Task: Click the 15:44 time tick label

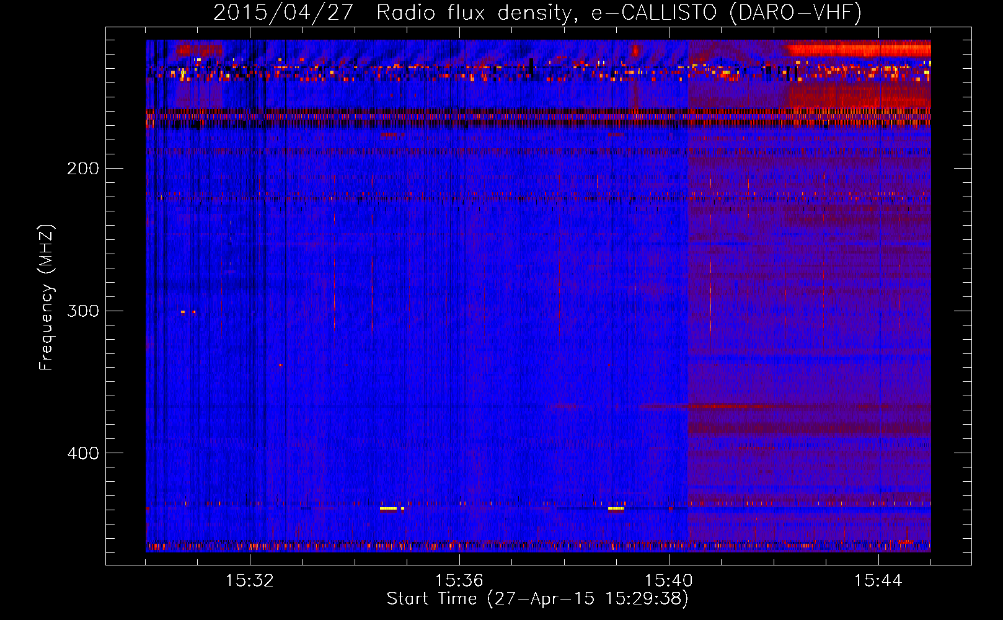Action: pyautogui.click(x=878, y=581)
